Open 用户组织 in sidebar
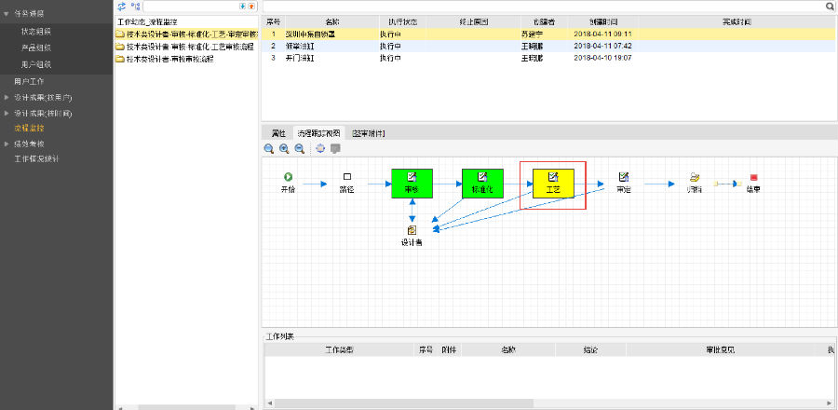The height and width of the screenshot is (410, 838). point(36,64)
